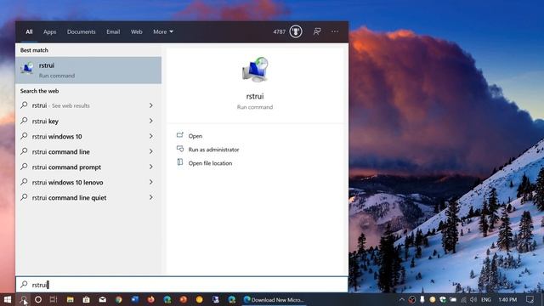
Task: Click the green shield security tray icon
Action: pos(443,299)
